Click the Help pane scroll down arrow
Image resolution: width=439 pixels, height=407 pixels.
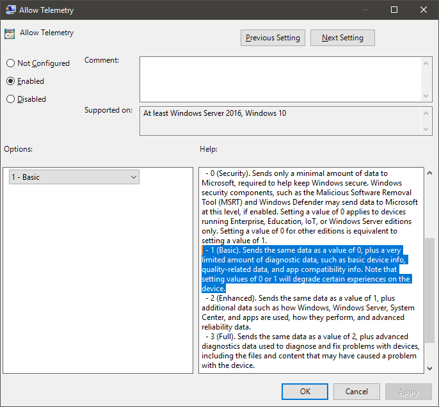[429, 367]
